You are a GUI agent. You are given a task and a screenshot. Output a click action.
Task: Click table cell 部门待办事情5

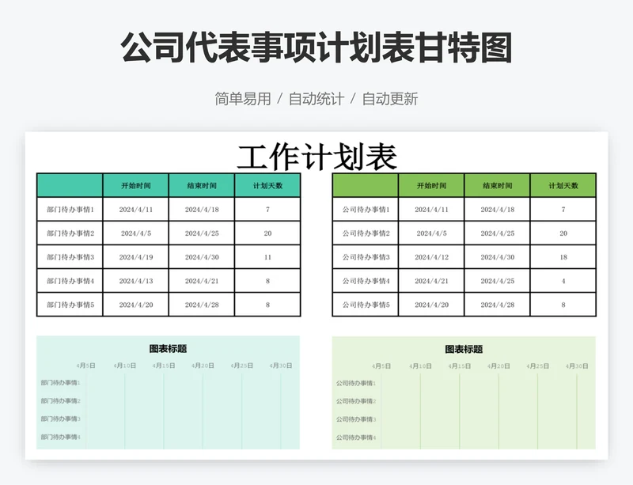[70, 305]
